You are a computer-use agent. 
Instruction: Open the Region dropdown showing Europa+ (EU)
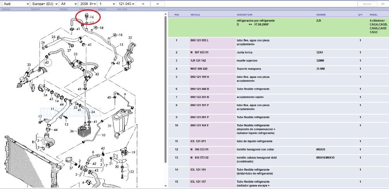tap(45, 4)
